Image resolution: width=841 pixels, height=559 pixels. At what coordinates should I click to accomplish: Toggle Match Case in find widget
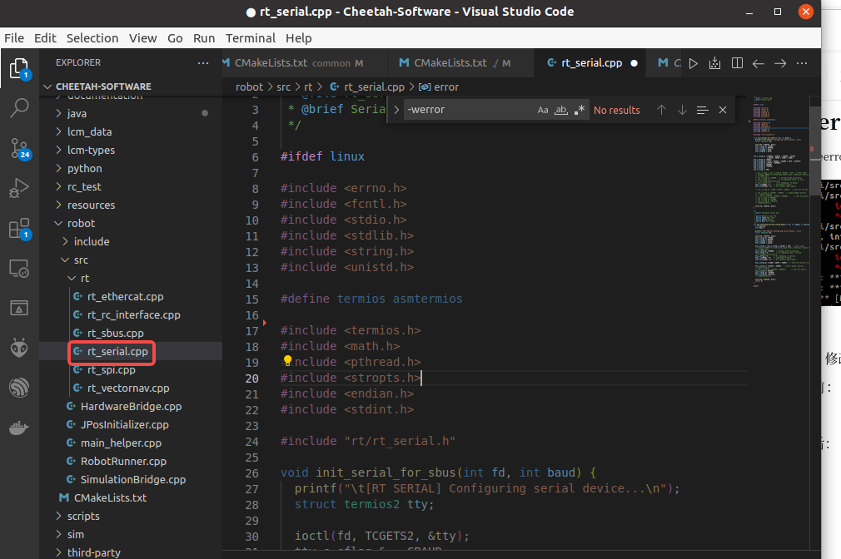click(543, 110)
